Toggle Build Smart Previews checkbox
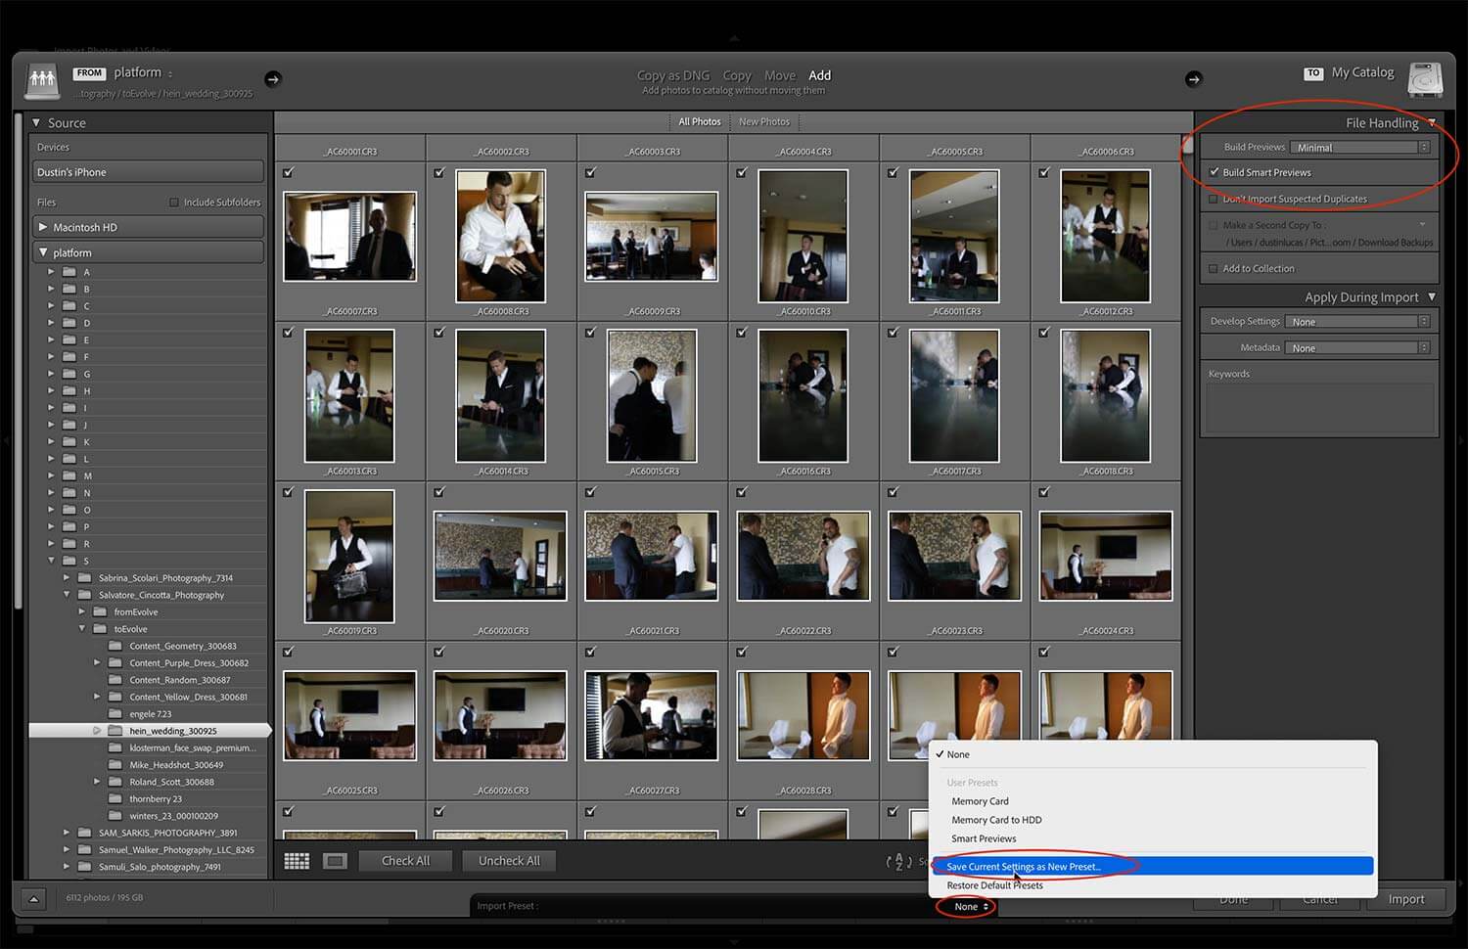Image resolution: width=1468 pixels, height=949 pixels. pyautogui.click(x=1215, y=172)
